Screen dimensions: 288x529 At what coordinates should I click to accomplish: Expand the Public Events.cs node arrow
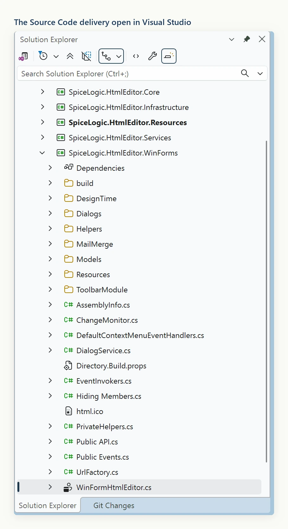coord(50,457)
